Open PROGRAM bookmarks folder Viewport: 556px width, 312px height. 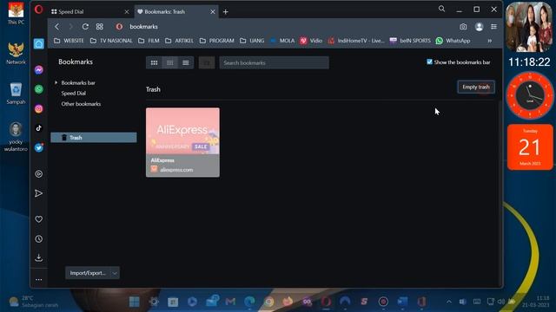[x=216, y=41]
